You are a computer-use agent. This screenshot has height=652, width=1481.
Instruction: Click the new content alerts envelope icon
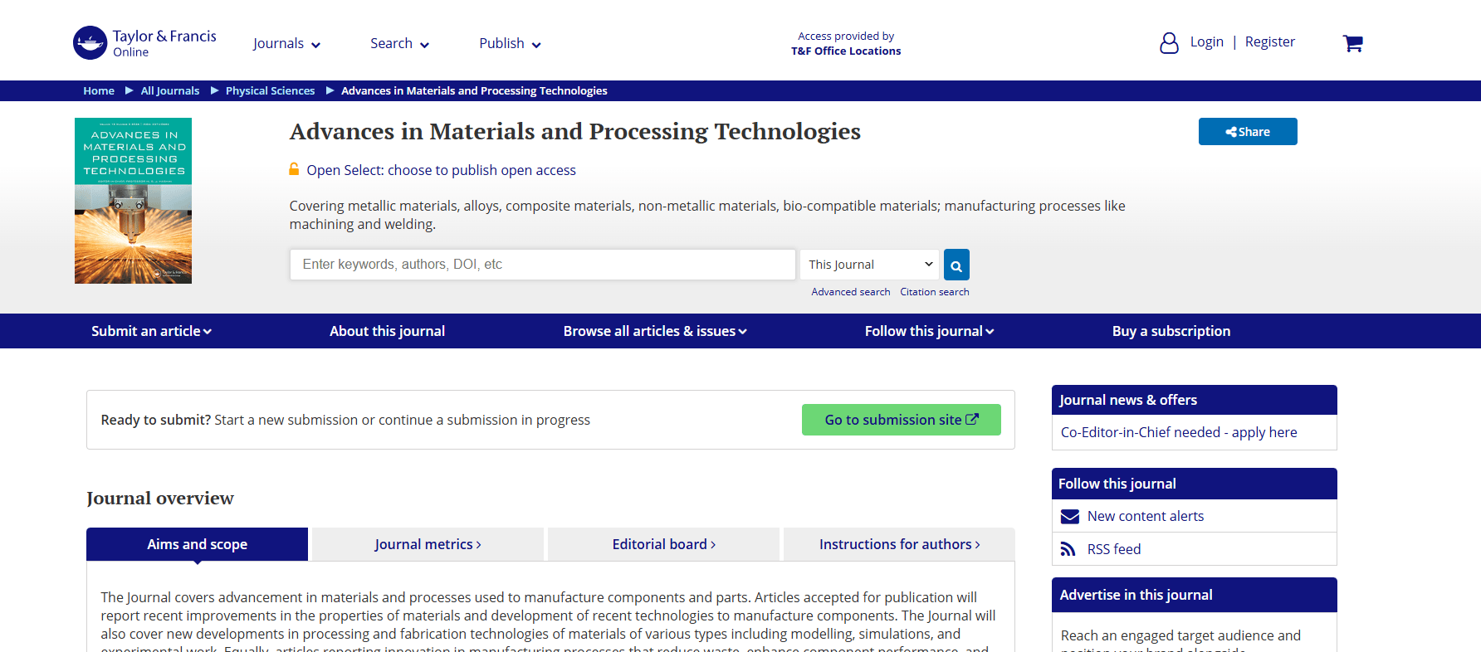pos(1069,516)
